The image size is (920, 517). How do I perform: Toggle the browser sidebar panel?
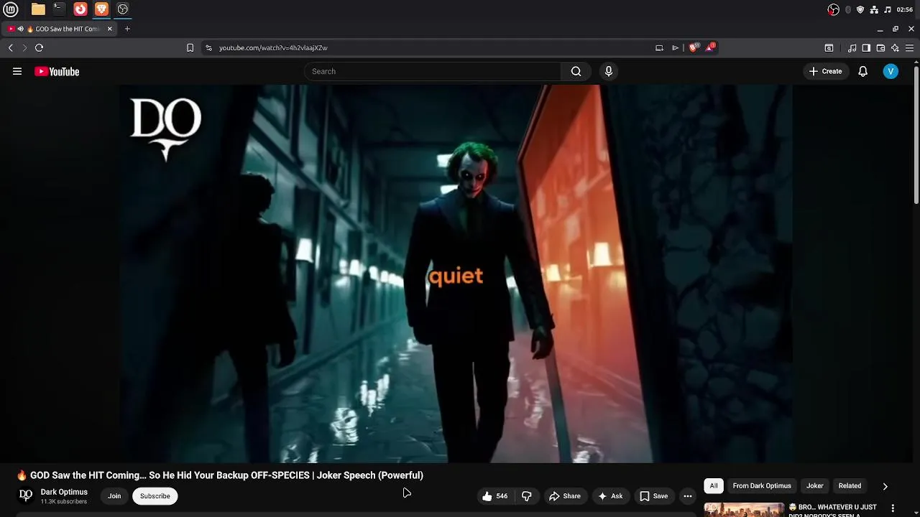tap(866, 47)
